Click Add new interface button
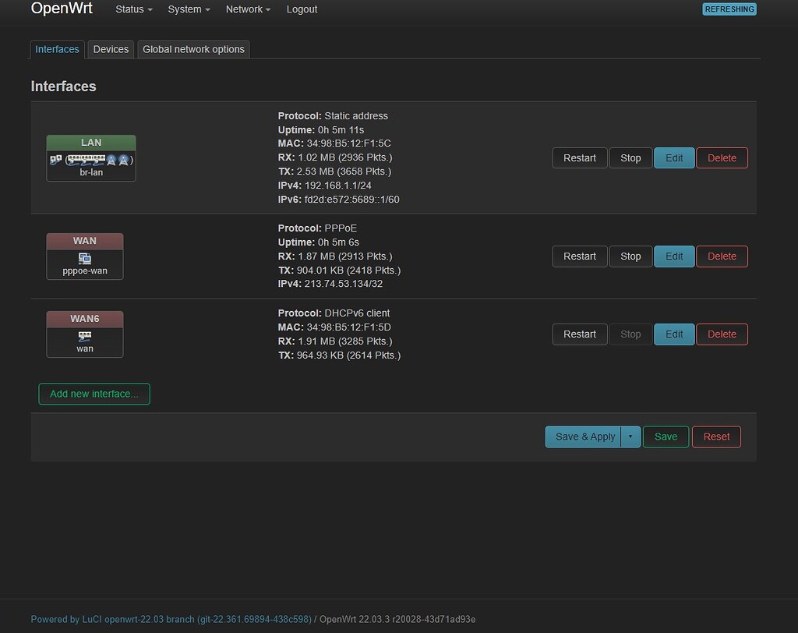798x633 pixels. tap(94, 394)
